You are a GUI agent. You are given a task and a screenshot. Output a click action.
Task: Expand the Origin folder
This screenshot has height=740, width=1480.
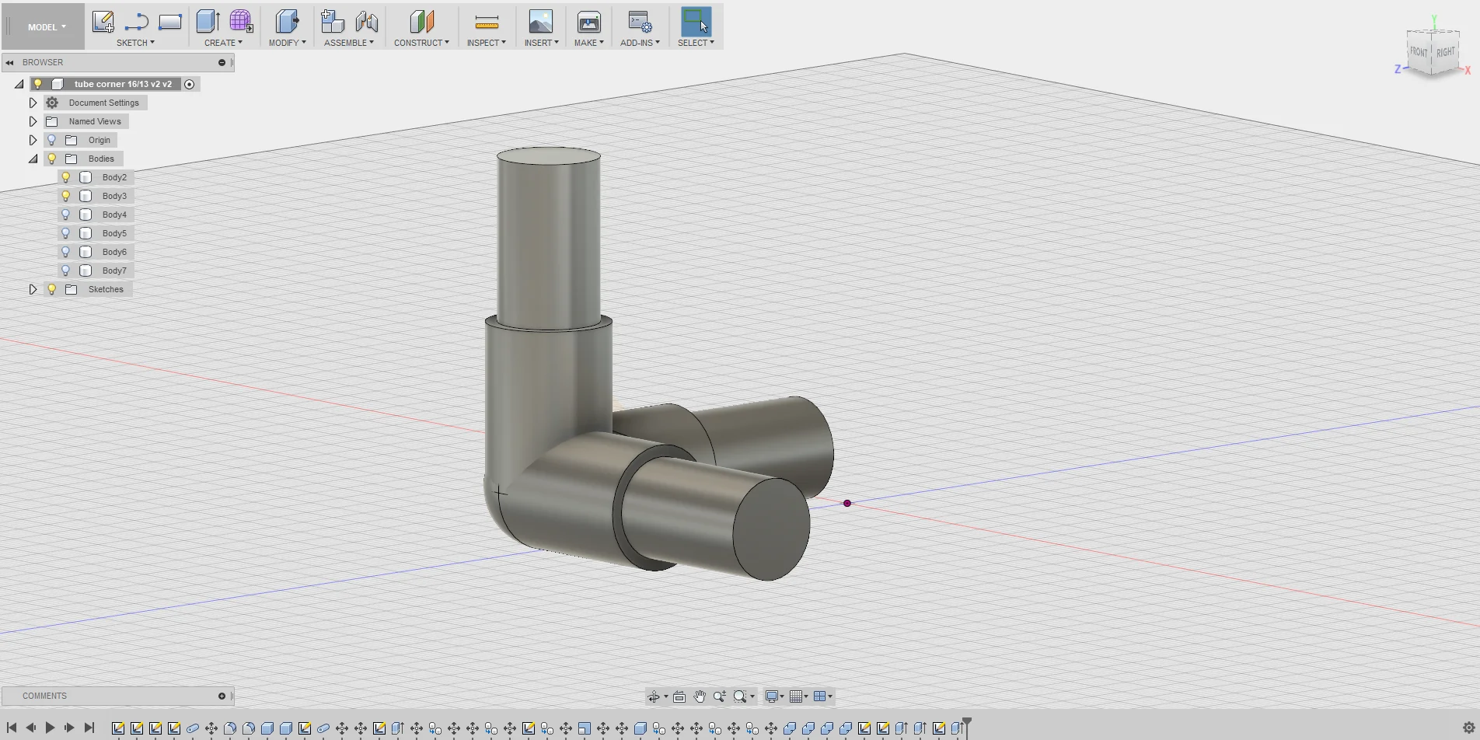click(33, 140)
